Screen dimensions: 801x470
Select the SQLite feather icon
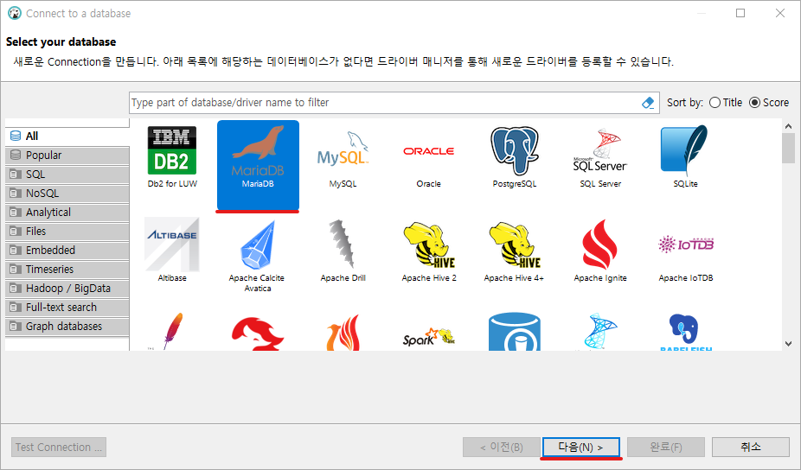click(685, 150)
